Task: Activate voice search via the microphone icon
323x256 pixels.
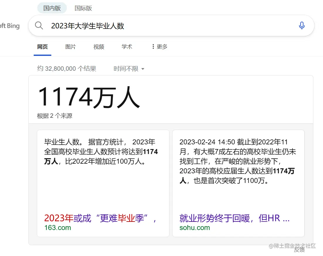Action: click(302, 25)
